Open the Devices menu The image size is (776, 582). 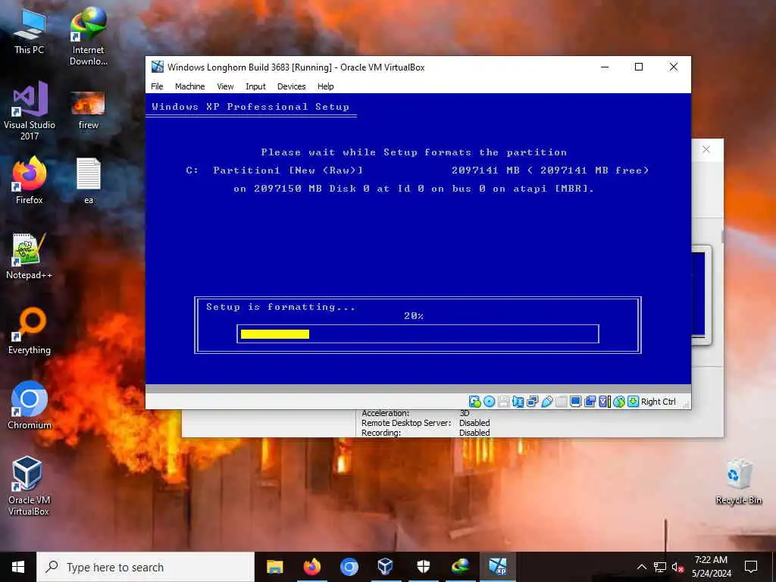point(292,86)
